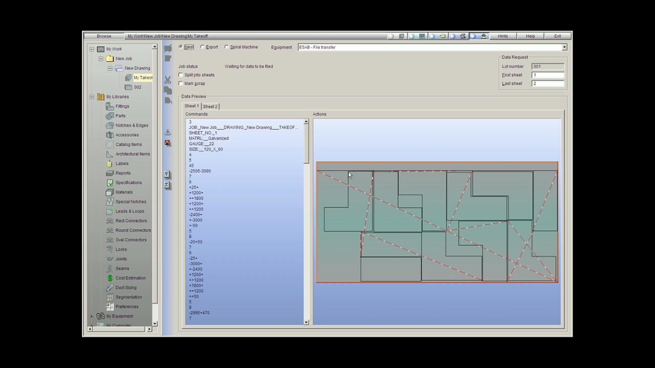Click the Help button
Screen dimensions: 655x368
(530, 36)
